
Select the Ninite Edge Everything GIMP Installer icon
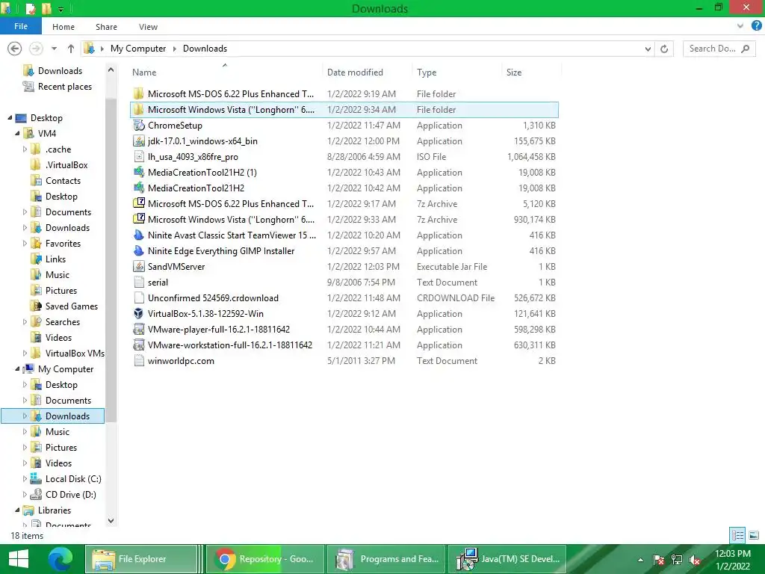(139, 251)
